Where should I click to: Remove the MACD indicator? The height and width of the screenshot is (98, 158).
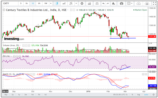pyautogui.click(x=34, y=74)
